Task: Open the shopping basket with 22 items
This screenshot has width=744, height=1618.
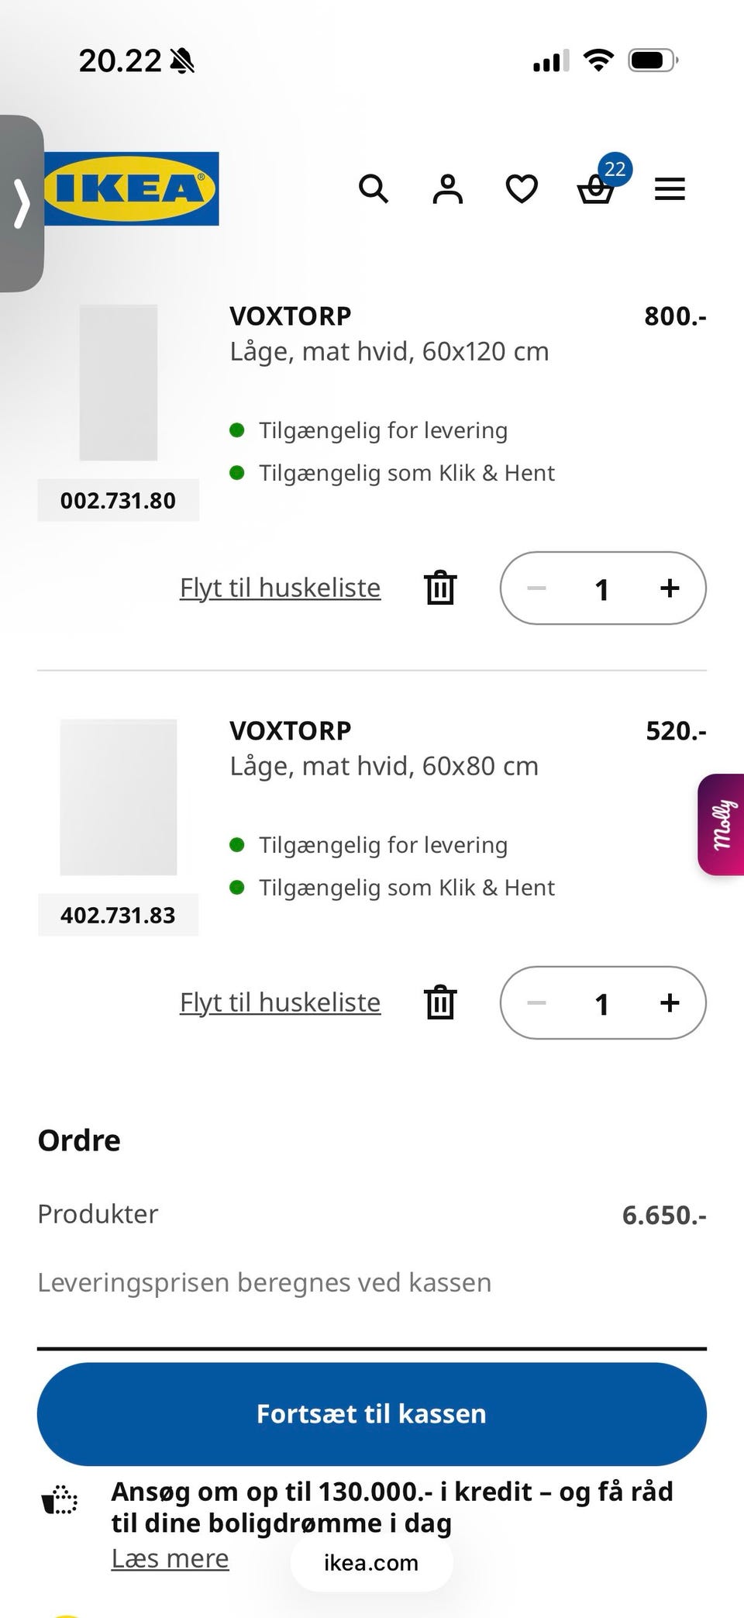Action: pyautogui.click(x=596, y=188)
